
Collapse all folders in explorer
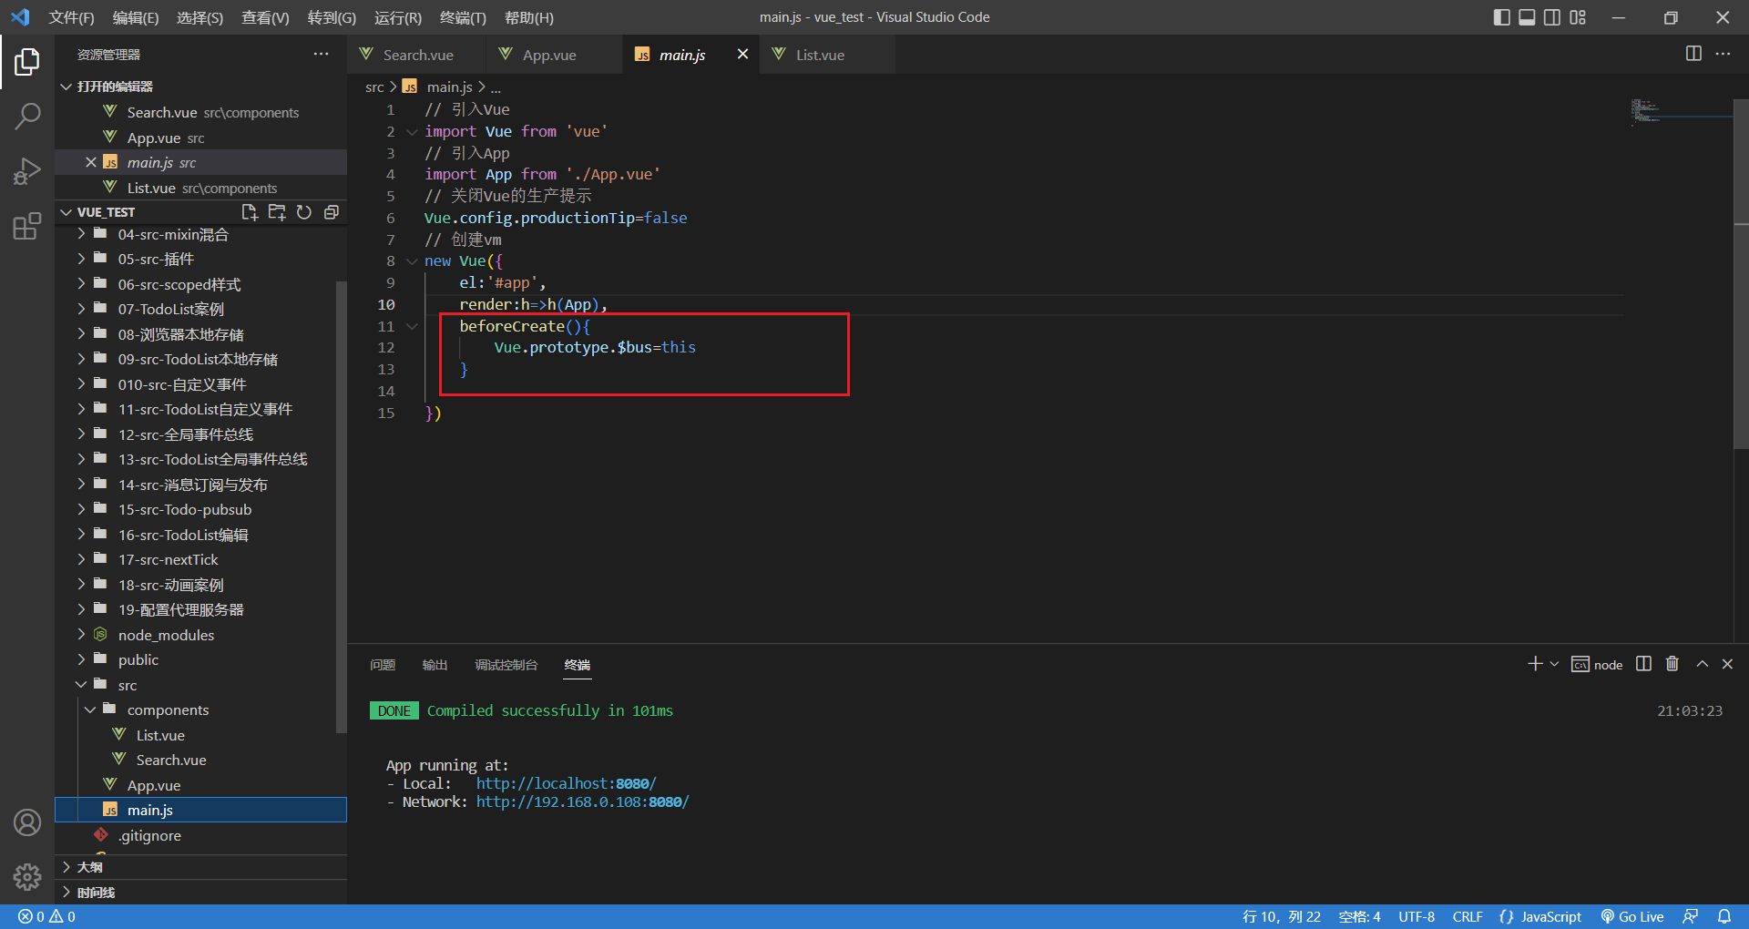pyautogui.click(x=332, y=212)
